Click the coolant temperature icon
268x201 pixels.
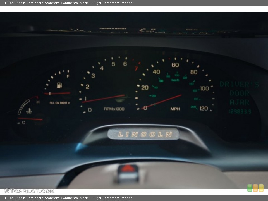29,111
